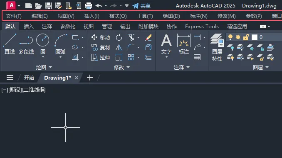Click the 共享 (Share) button

coord(141,6)
